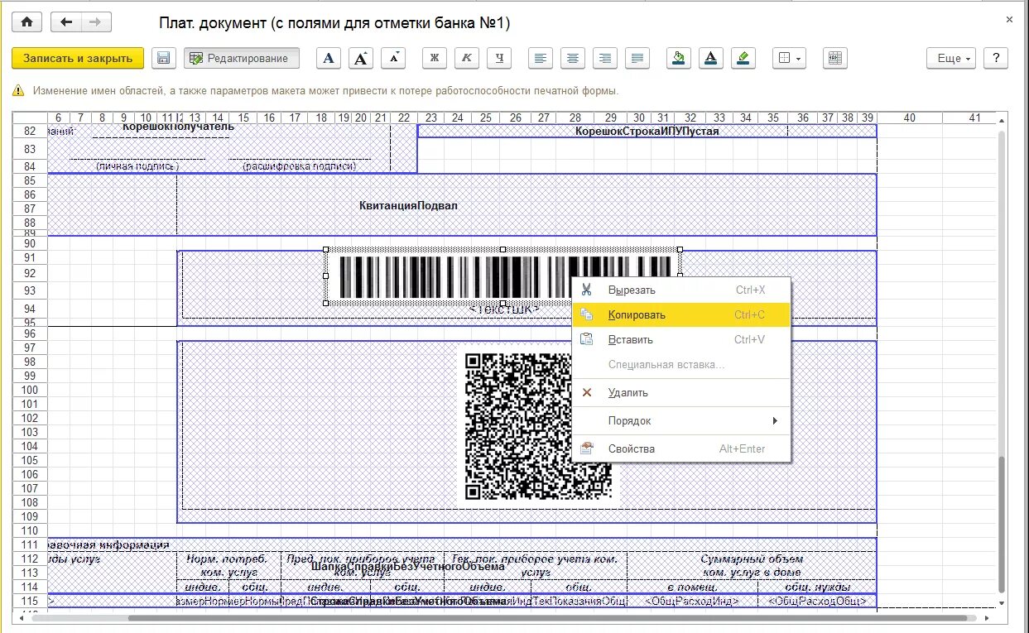Screen dimensions: 1029x633
Task: Select column header 40
Action: (x=909, y=118)
